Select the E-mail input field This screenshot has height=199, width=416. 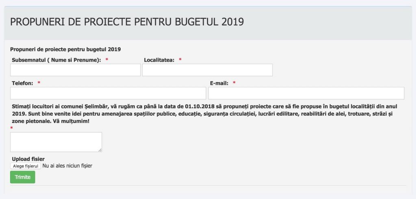[306, 93]
